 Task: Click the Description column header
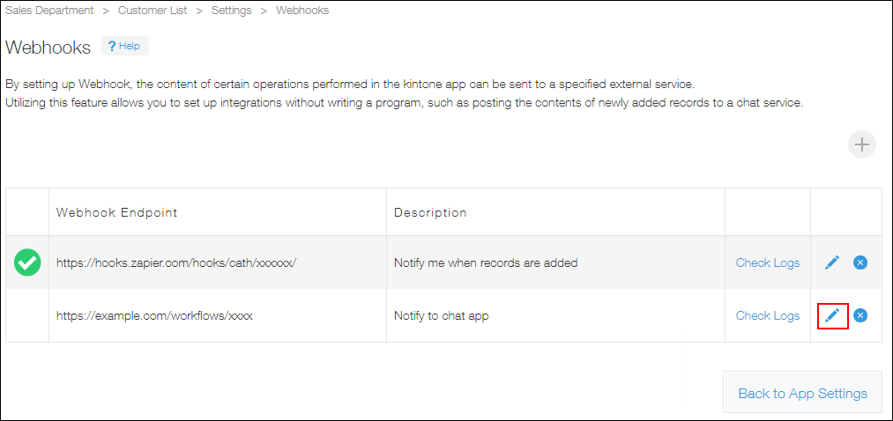pyautogui.click(x=430, y=212)
